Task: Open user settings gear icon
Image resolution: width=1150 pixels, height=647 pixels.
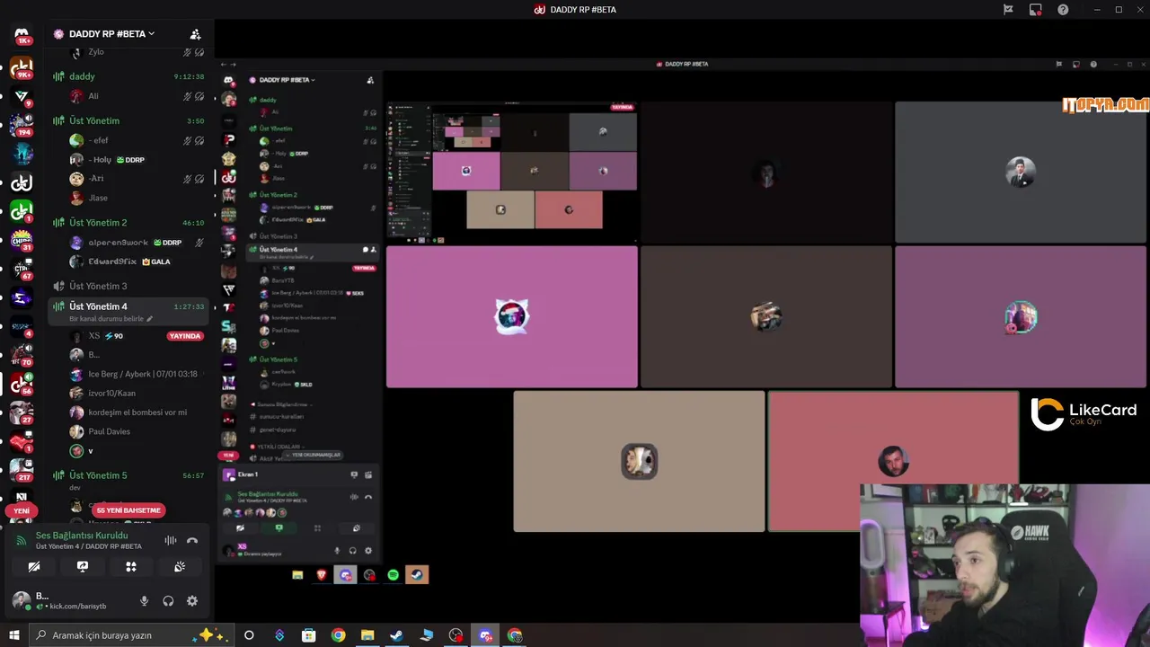Action: coord(192,601)
